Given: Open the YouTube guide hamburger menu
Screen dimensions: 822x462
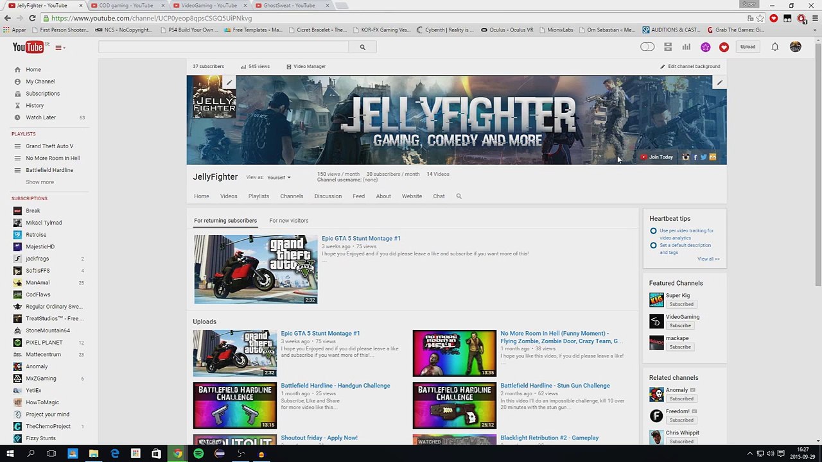Looking at the screenshot, I should click(x=60, y=47).
